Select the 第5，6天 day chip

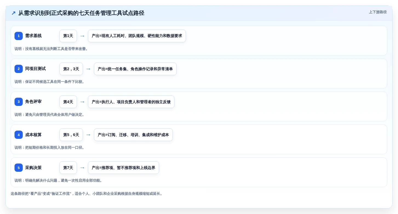pyautogui.click(x=71, y=135)
